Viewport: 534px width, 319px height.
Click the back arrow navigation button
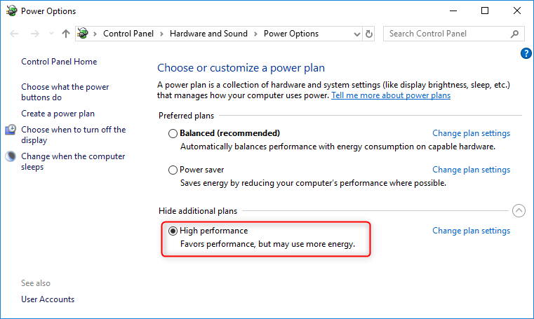(x=15, y=34)
